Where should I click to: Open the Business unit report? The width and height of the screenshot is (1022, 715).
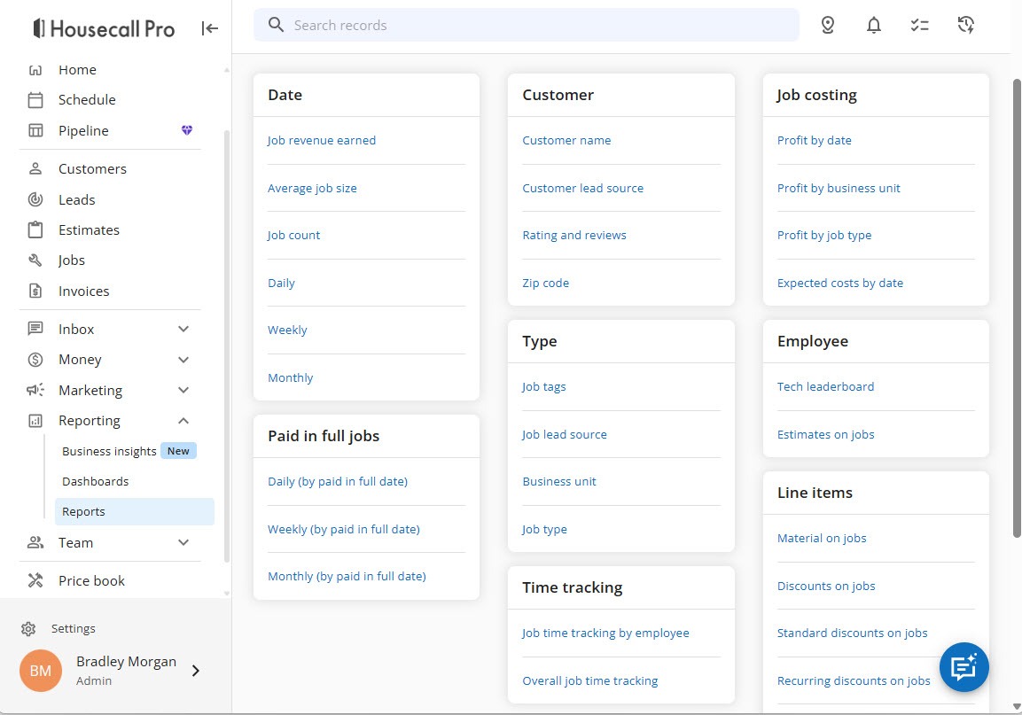559,482
